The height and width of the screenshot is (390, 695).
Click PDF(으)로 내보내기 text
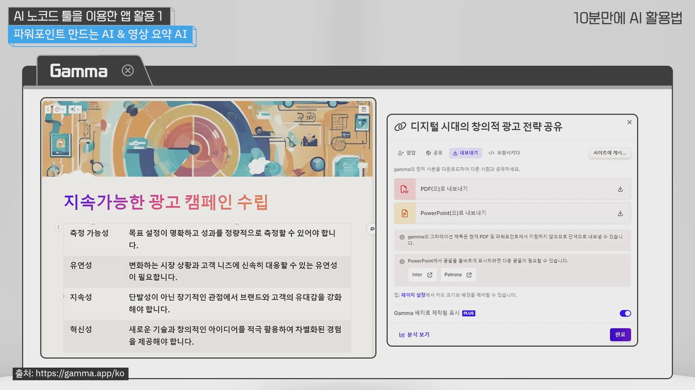coord(444,189)
